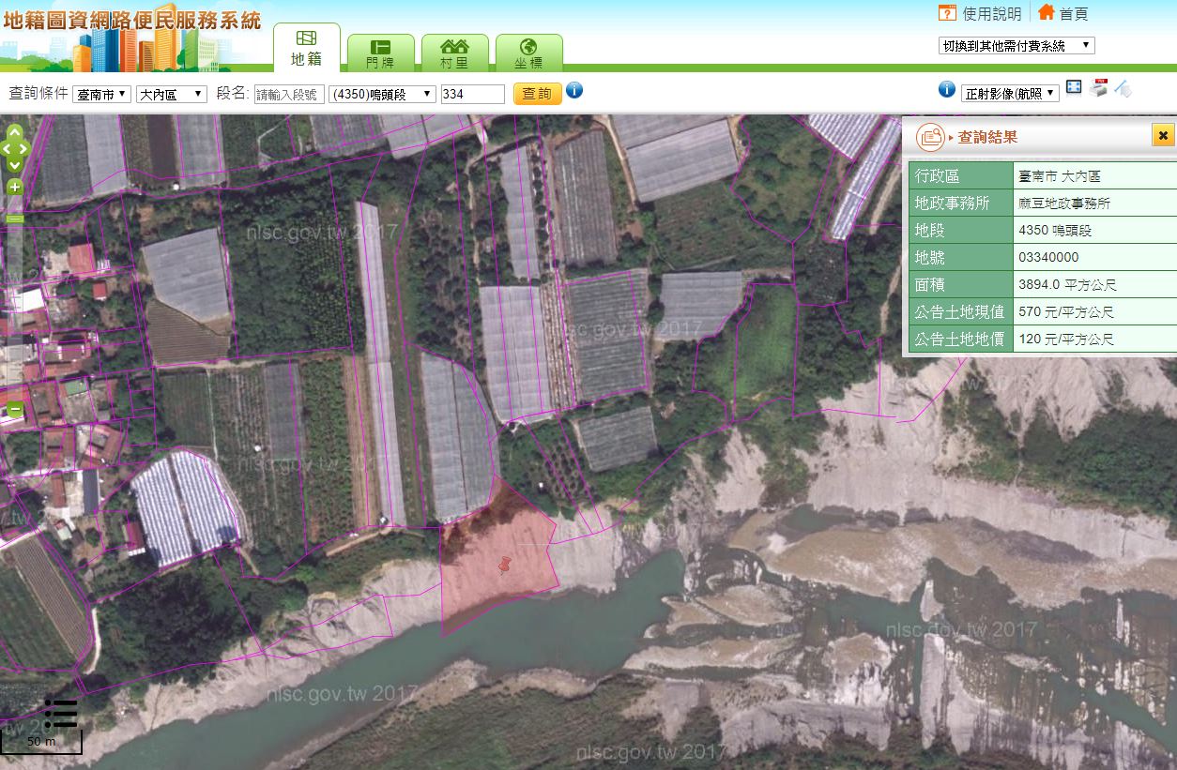Click the 面積 row label

pos(961,284)
